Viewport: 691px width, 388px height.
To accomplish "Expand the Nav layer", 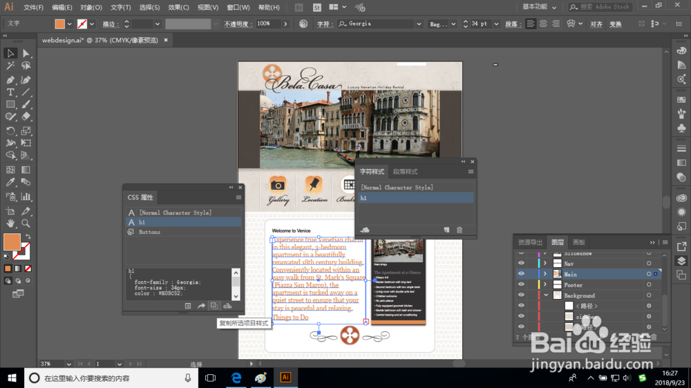I will click(545, 263).
